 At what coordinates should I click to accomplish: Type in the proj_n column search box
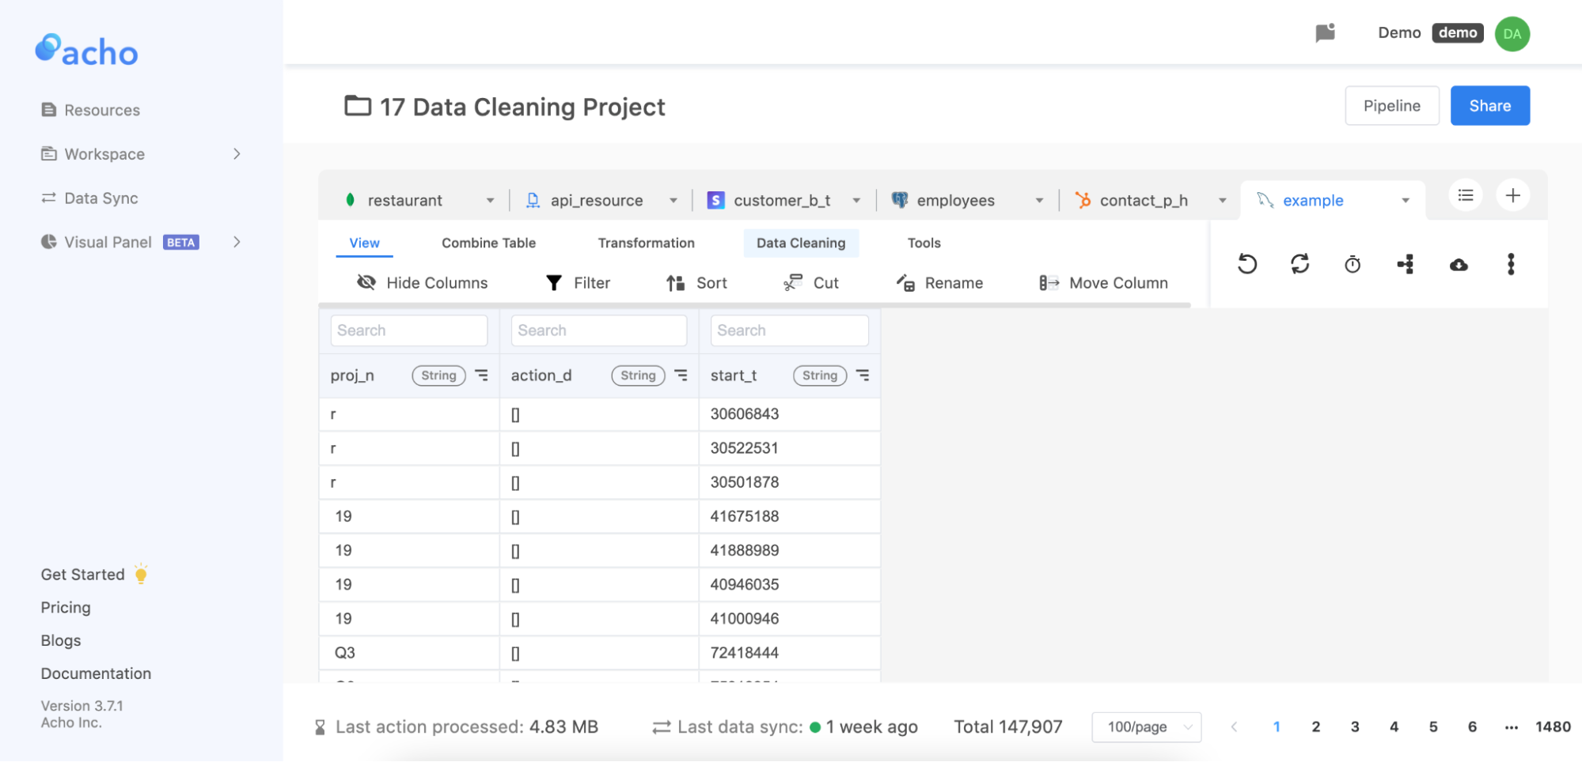pyautogui.click(x=408, y=330)
